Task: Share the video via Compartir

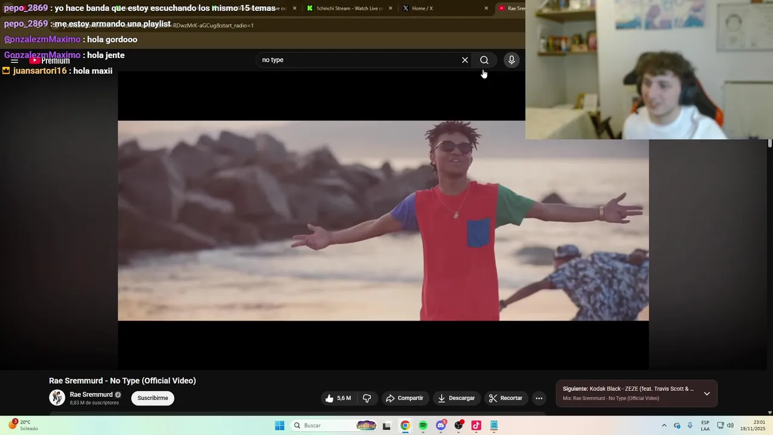Action: (x=405, y=398)
